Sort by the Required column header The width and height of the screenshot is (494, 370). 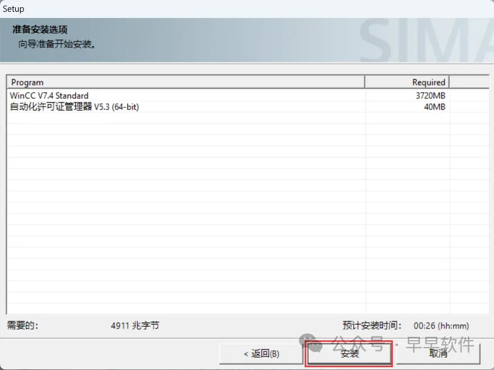[407, 82]
